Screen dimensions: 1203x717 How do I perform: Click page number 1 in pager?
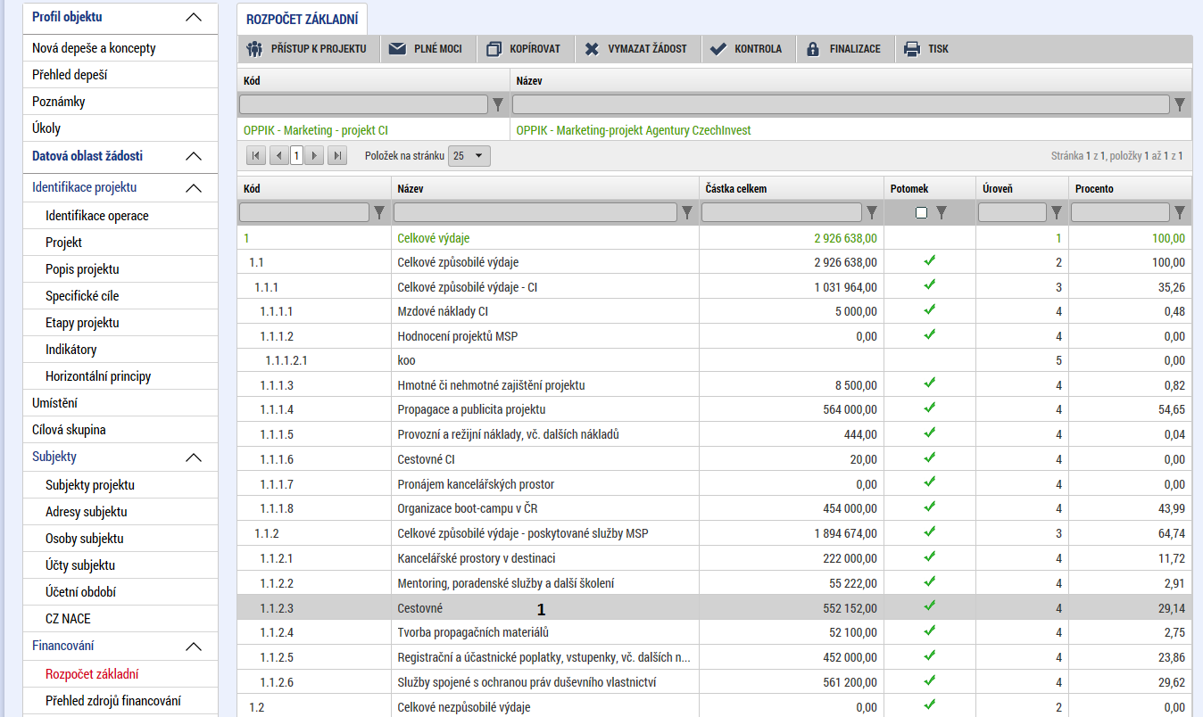(x=296, y=156)
